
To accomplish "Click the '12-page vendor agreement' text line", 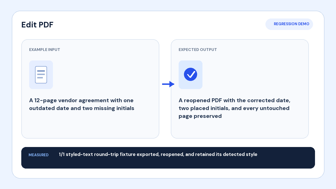I will [81, 100].
